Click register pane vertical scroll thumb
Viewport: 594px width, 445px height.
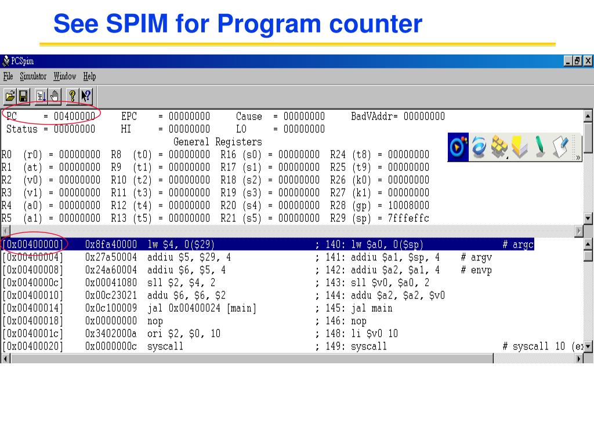pyautogui.click(x=588, y=137)
